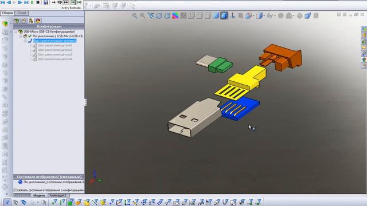This screenshot has height=206, width=367.
Task: Switch to the Модель bottom tab
Action: tap(39, 195)
